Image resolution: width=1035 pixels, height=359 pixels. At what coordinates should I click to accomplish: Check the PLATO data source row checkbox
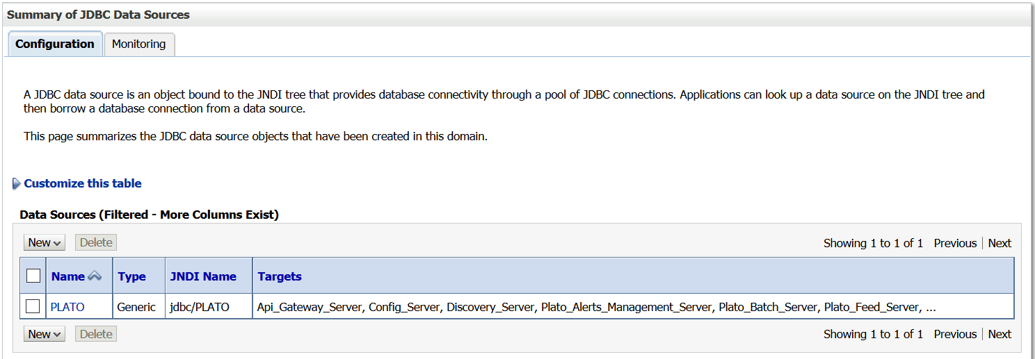tap(33, 306)
